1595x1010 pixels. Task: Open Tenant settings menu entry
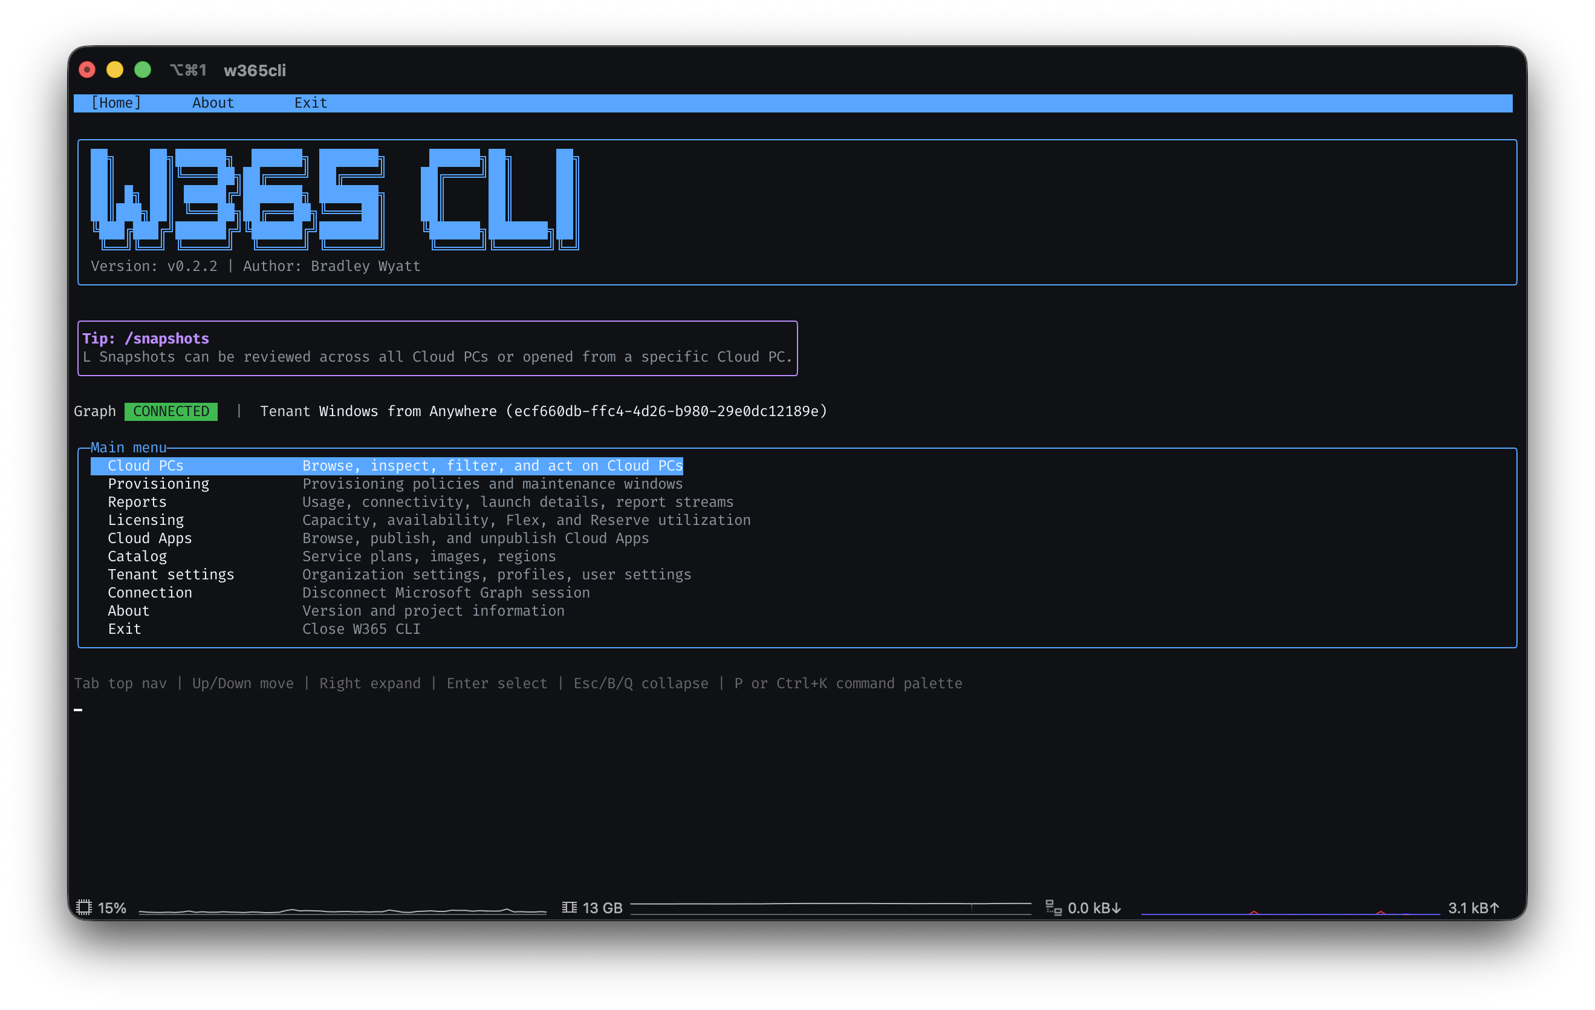point(171,575)
